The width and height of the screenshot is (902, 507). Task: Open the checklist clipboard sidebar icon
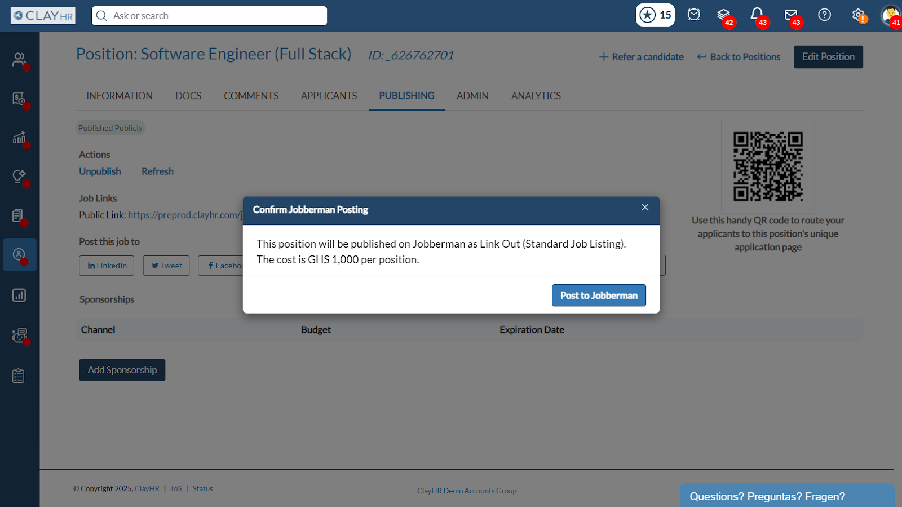click(x=19, y=376)
